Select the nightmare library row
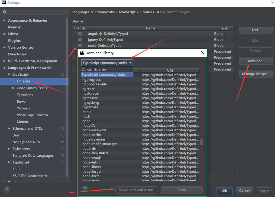This screenshot has height=197, width=275. point(141,107)
